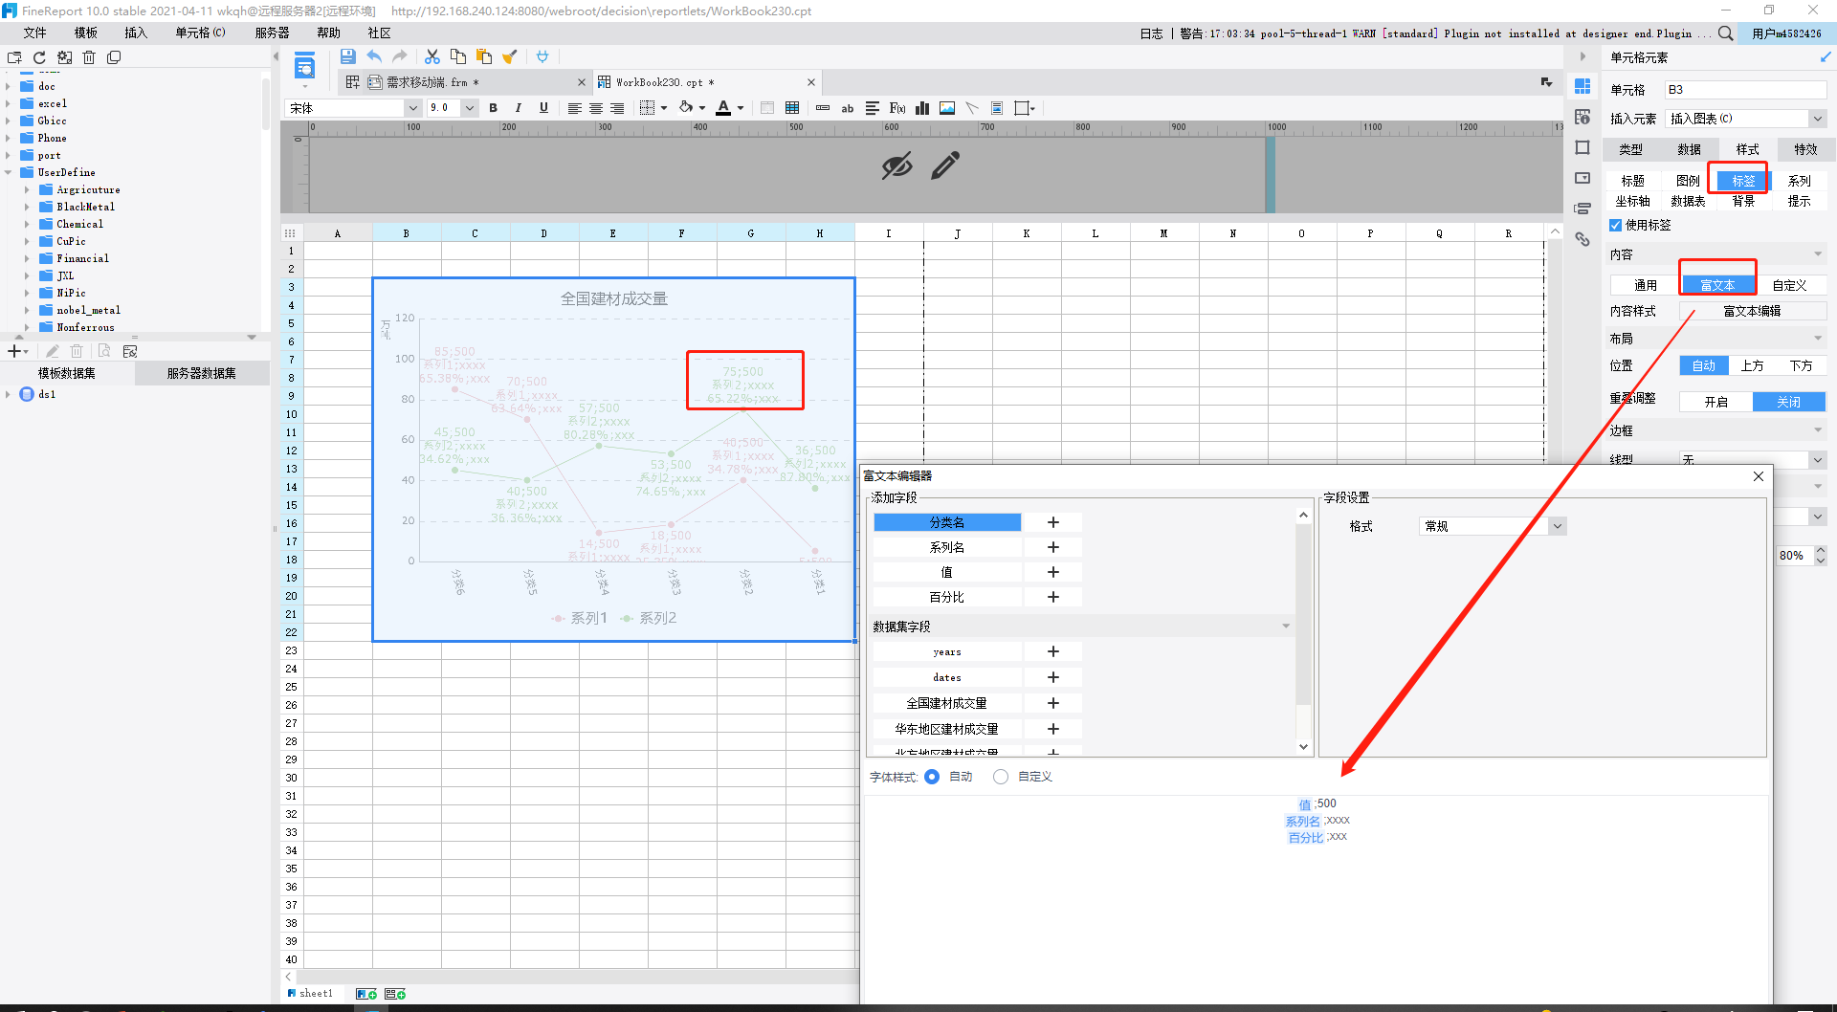The width and height of the screenshot is (1837, 1012).
Task: Collapse the UserDefine folder
Action: (8, 172)
